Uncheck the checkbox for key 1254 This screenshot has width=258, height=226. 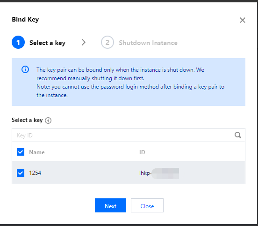(21, 173)
